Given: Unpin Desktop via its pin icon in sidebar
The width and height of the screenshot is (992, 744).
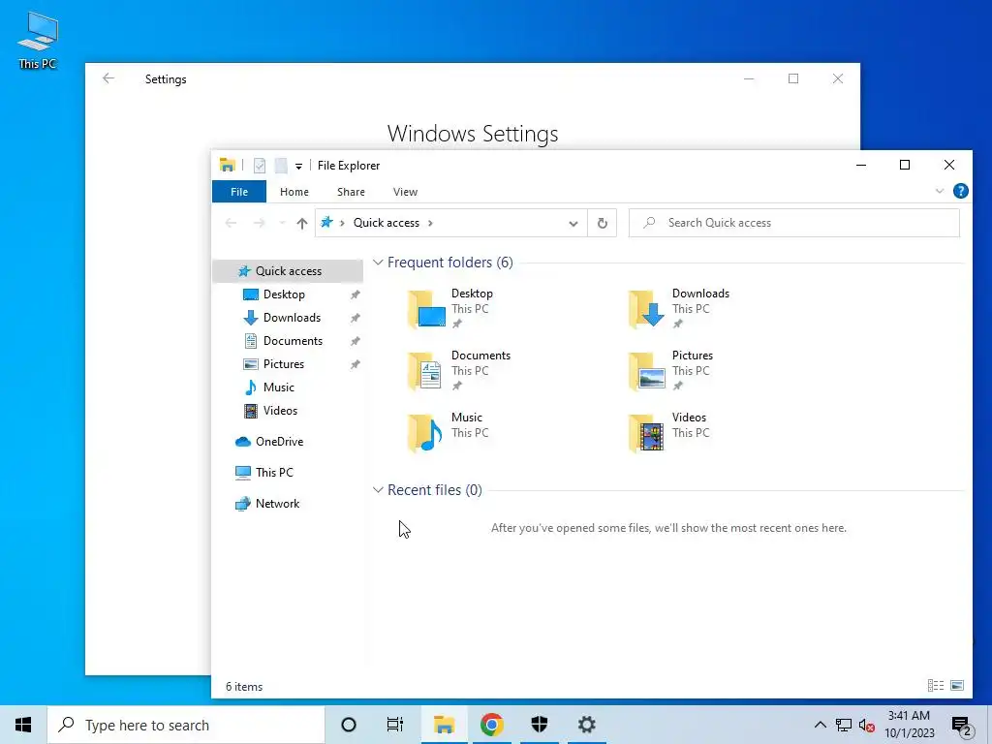Looking at the screenshot, I should [356, 294].
